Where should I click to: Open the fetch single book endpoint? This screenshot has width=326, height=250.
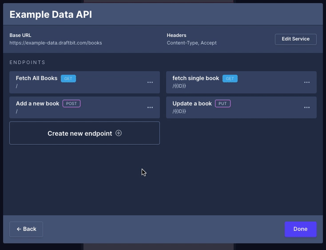click(x=241, y=82)
